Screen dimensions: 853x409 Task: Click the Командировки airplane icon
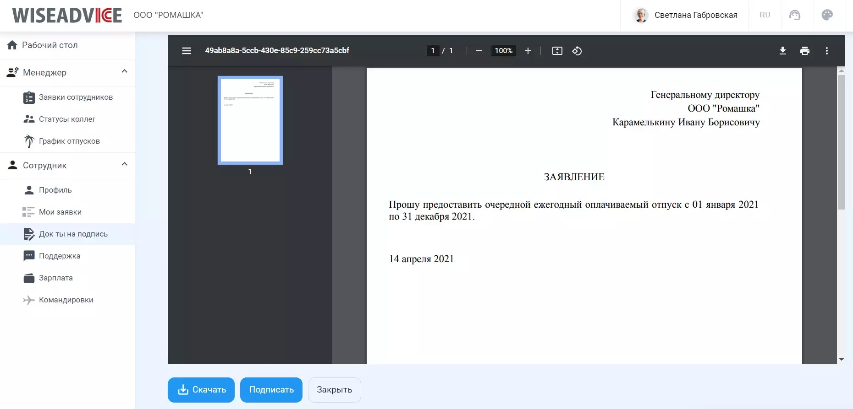[x=29, y=300]
